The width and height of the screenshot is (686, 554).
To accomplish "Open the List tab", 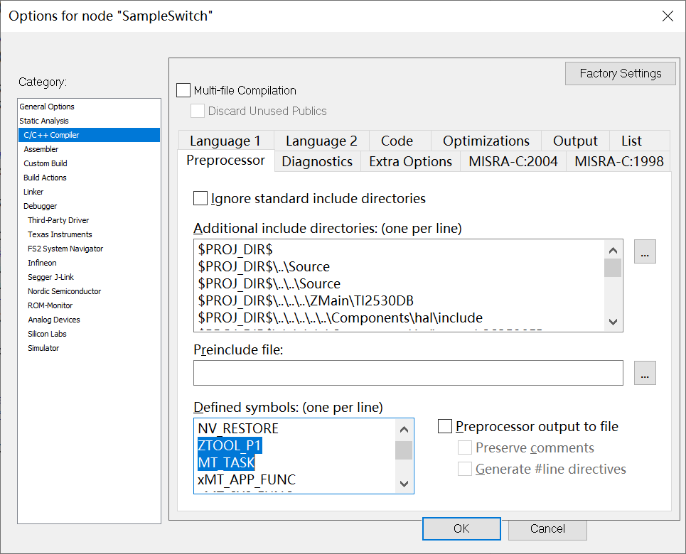I will point(631,141).
